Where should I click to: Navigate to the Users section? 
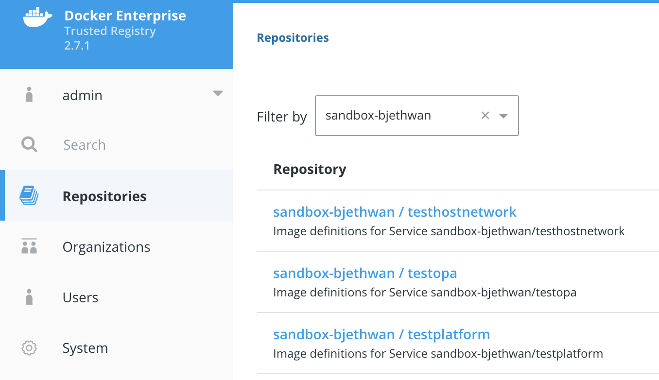point(80,297)
